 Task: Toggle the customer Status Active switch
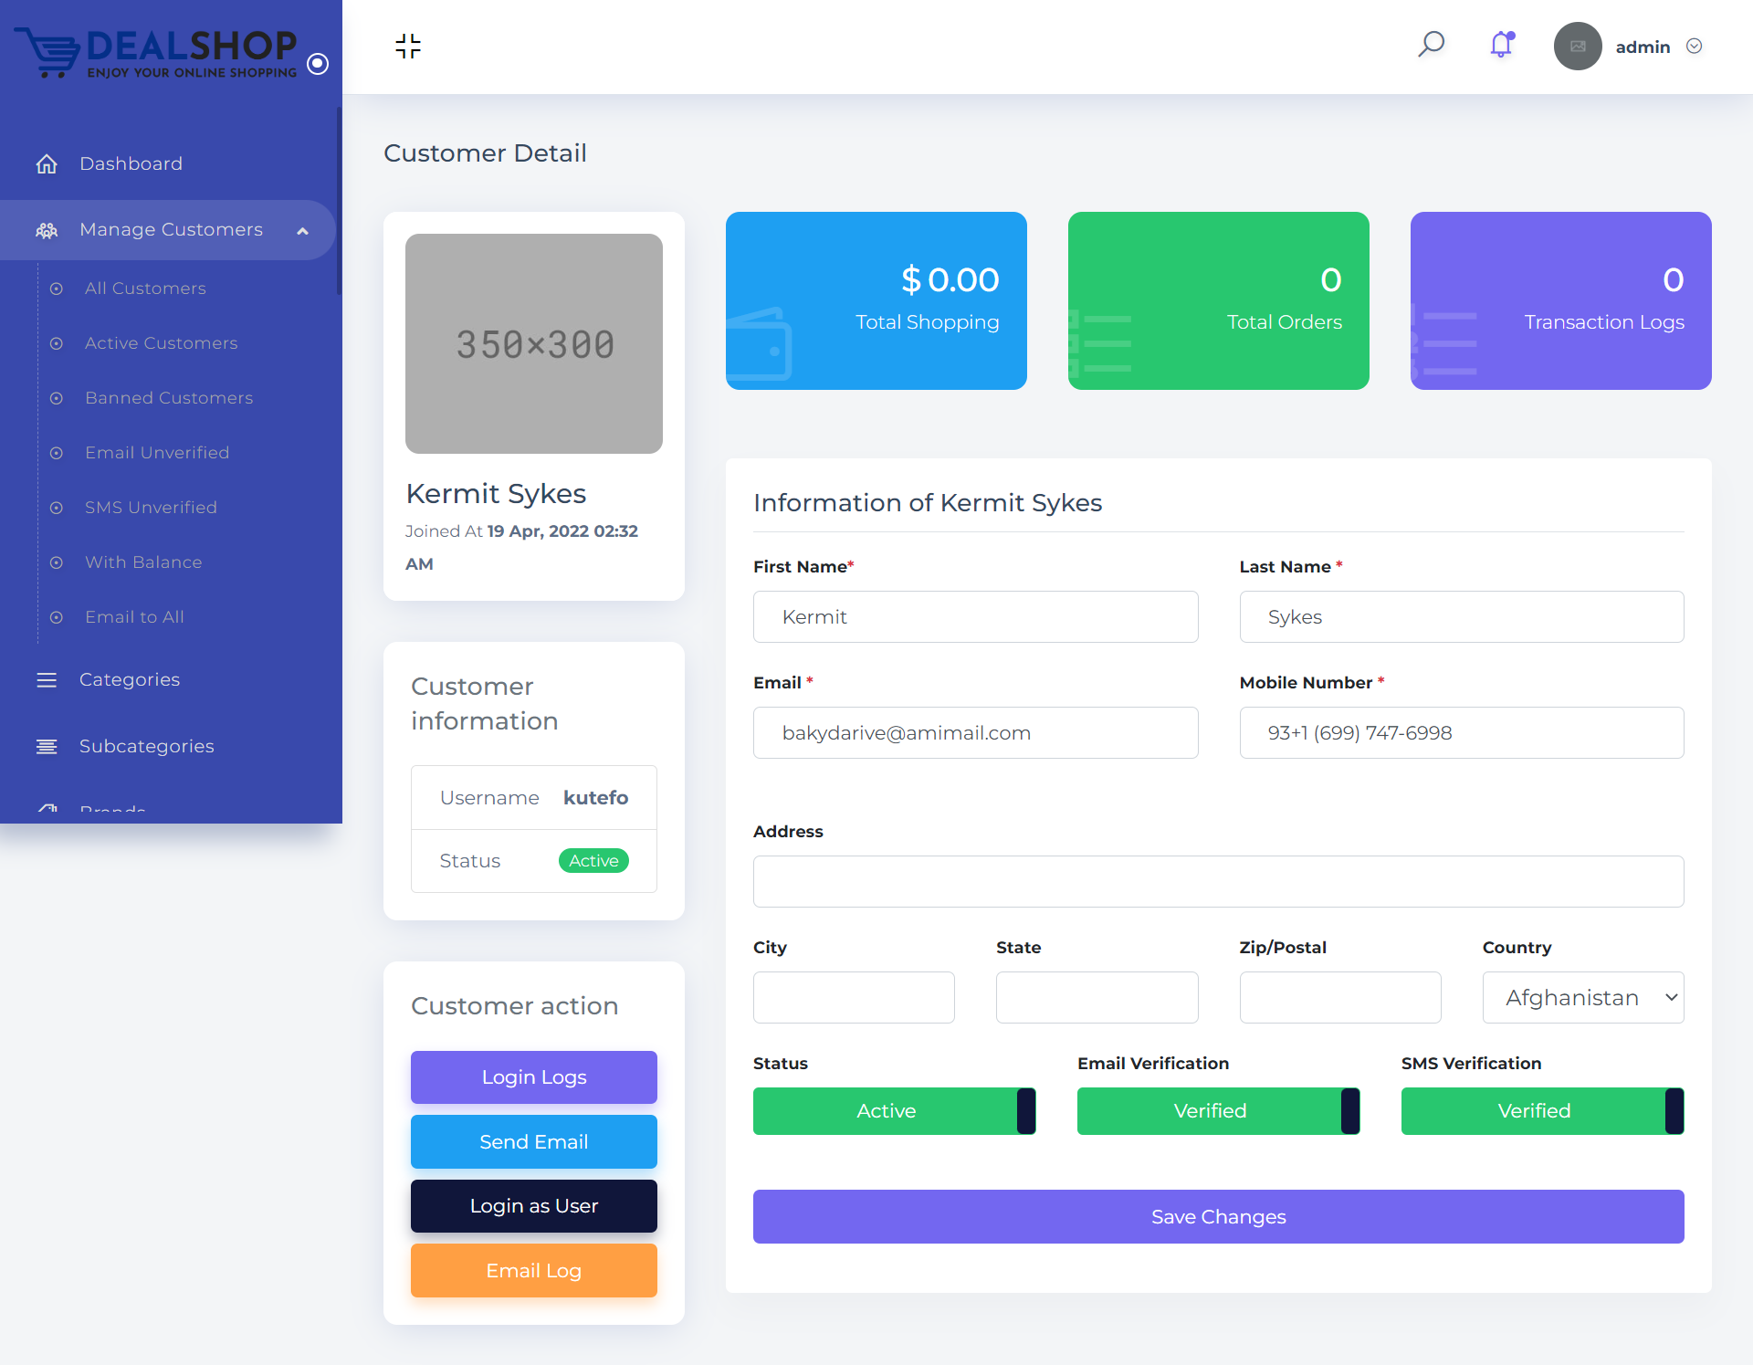[x=894, y=1111]
